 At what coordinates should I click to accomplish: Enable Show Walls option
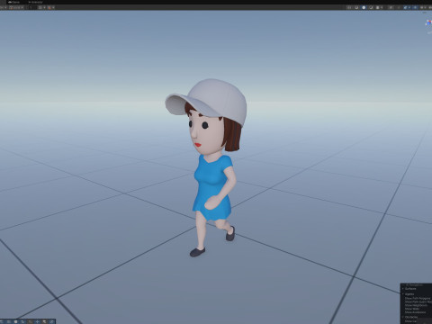point(412,309)
